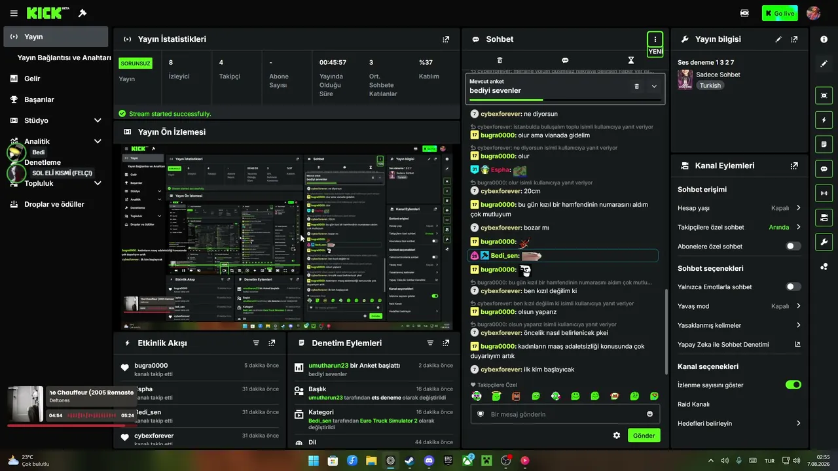Click the Turkish language tag

pos(710,86)
